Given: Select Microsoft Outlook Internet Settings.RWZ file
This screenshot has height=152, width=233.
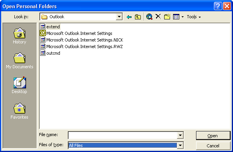Looking at the screenshot, I should [x=81, y=47].
